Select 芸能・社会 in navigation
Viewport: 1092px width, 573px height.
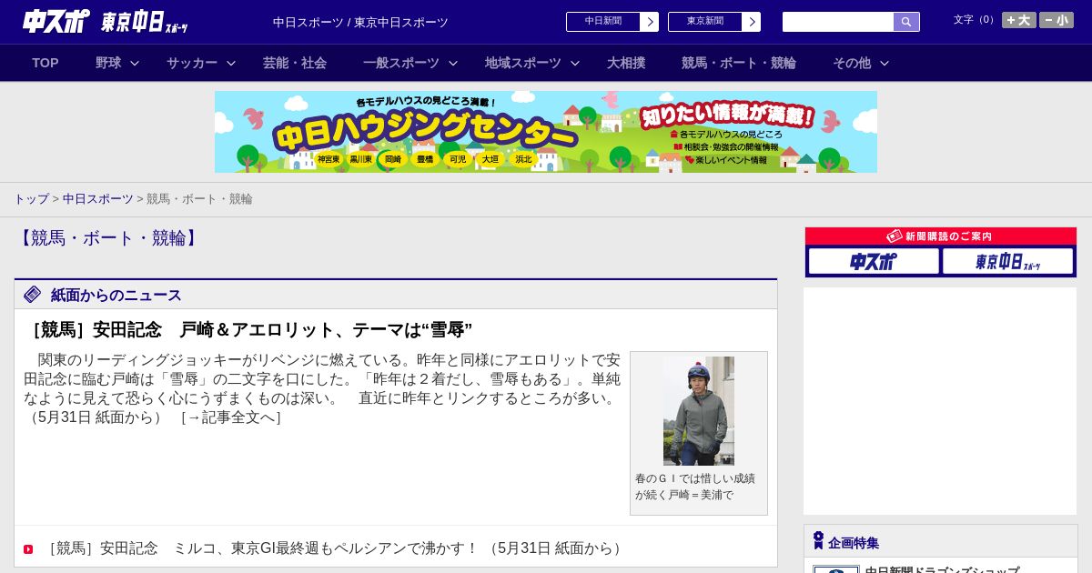tap(295, 63)
